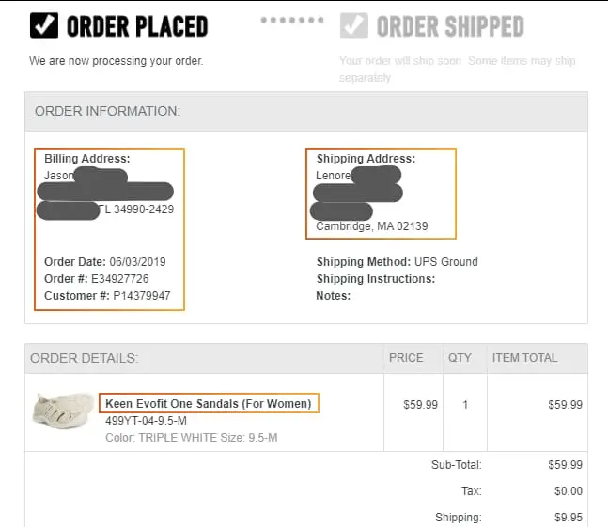This screenshot has width=608, height=527.
Task: Click the Shipping cost $9.95
Action: coord(568,517)
